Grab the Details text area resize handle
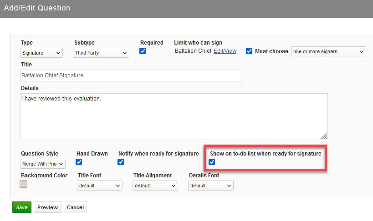373x221 pixels. (324, 136)
